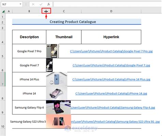Open the Samsung Galaxy Flip 4.jpg hyperlink

click(x=113, y=107)
